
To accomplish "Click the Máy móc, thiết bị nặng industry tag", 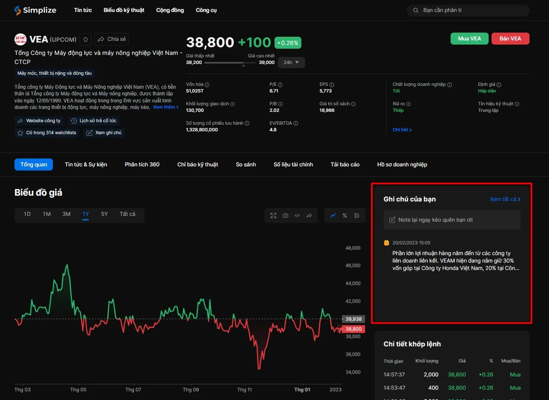I will click(x=55, y=73).
